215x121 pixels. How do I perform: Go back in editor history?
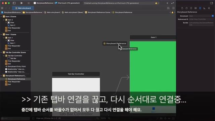[6, 8]
